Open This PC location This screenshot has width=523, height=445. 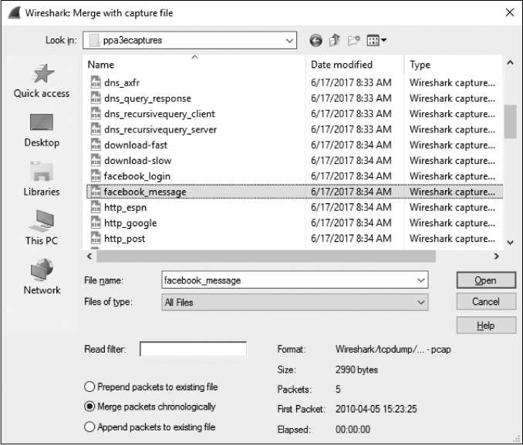tap(42, 228)
